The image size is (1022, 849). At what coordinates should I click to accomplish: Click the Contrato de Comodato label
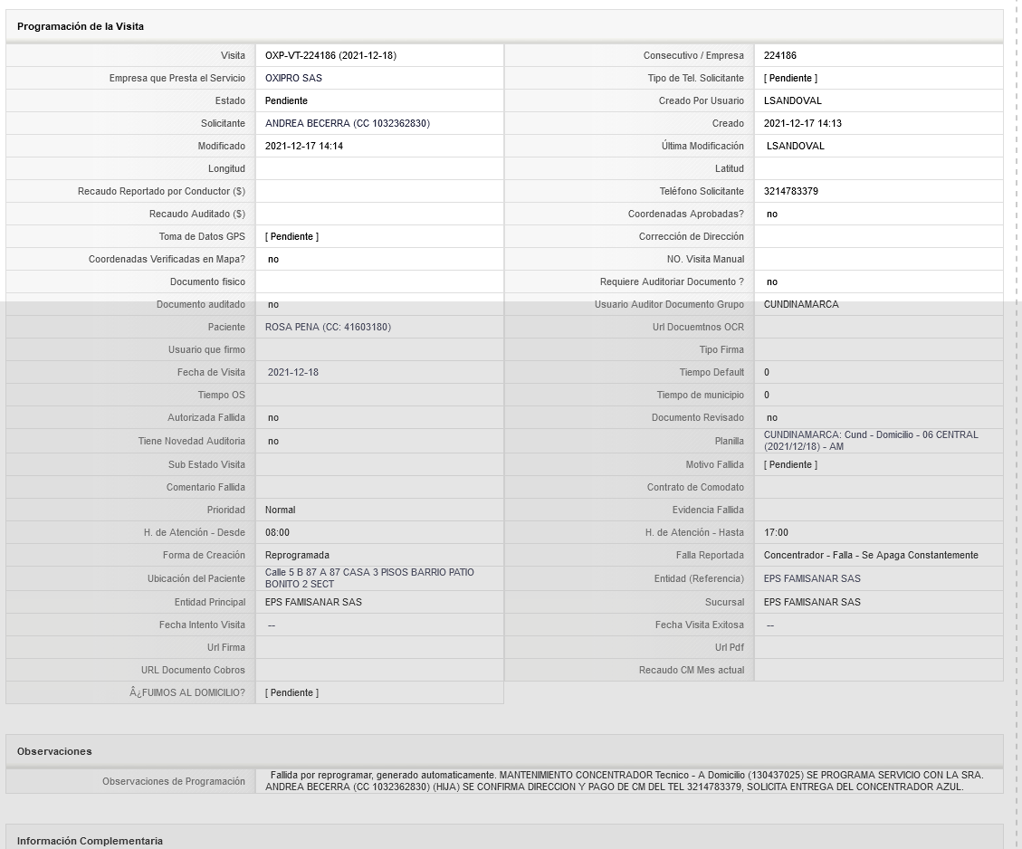coord(695,487)
